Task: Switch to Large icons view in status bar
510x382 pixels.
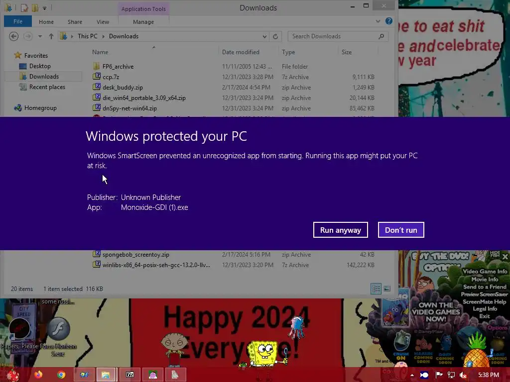Action: (386, 289)
